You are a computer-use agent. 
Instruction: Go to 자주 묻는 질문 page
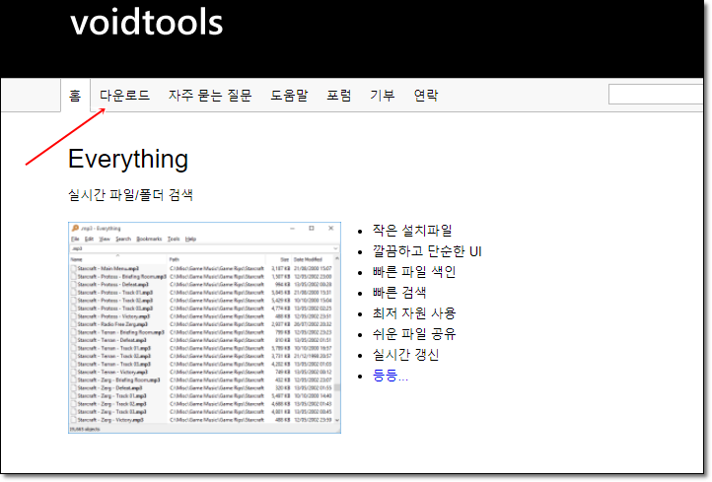point(210,96)
